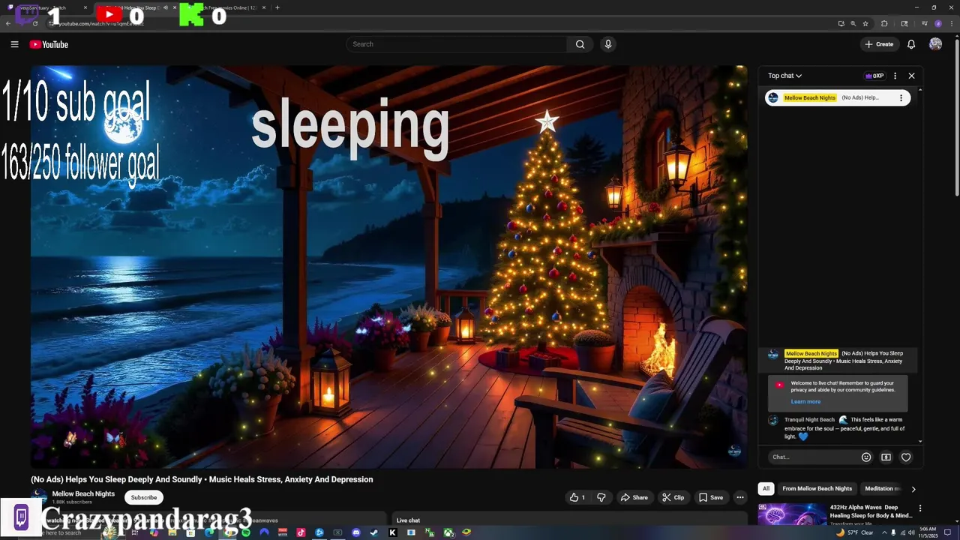The height and width of the screenshot is (540, 960).
Task: Open TikTok from the taskbar
Action: 301,532
